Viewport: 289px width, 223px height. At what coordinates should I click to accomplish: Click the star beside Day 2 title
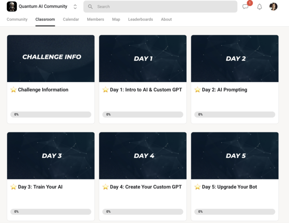pos(197,90)
